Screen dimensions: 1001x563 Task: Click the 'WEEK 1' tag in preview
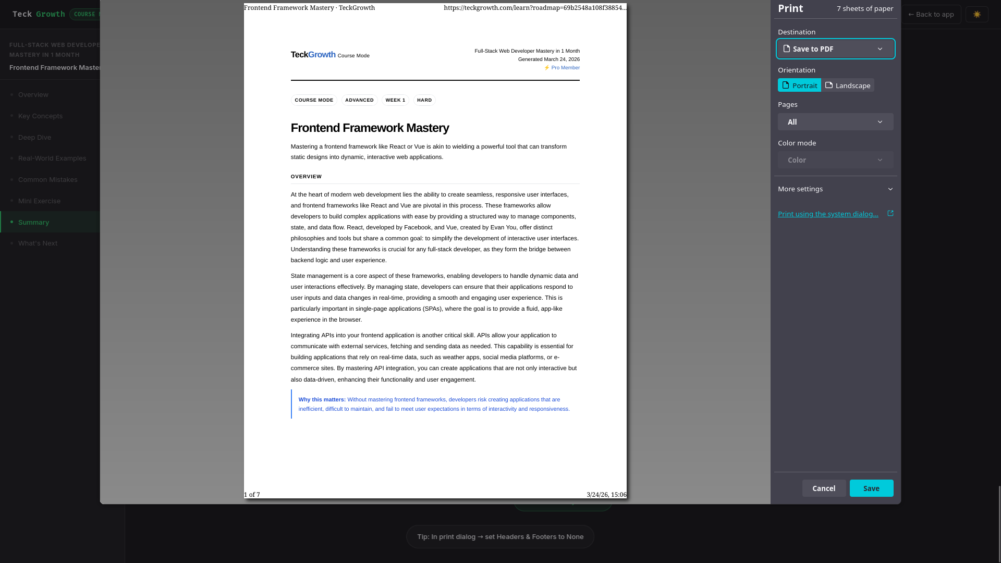pyautogui.click(x=395, y=100)
